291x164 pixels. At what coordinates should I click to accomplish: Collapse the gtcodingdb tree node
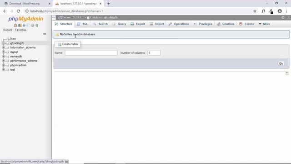pyautogui.click(x=3, y=43)
